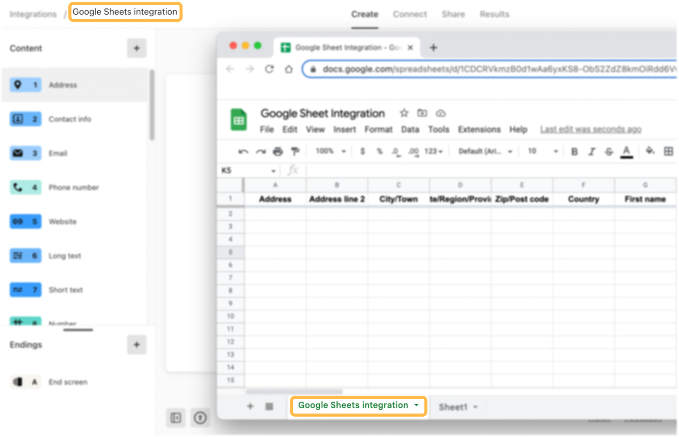This screenshot has width=679, height=437.
Task: Open the Help menu
Action: point(518,130)
